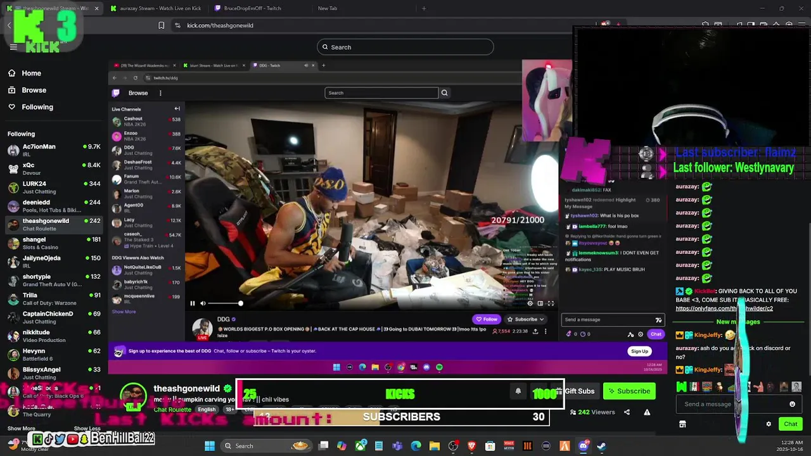Report stream via warning triangle icon
The image size is (811, 456).
coord(647,412)
